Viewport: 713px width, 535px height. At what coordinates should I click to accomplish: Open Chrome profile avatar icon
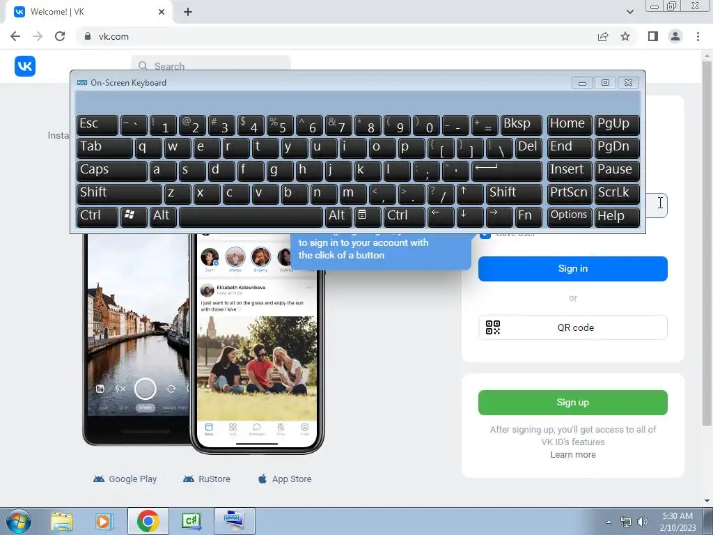point(675,36)
